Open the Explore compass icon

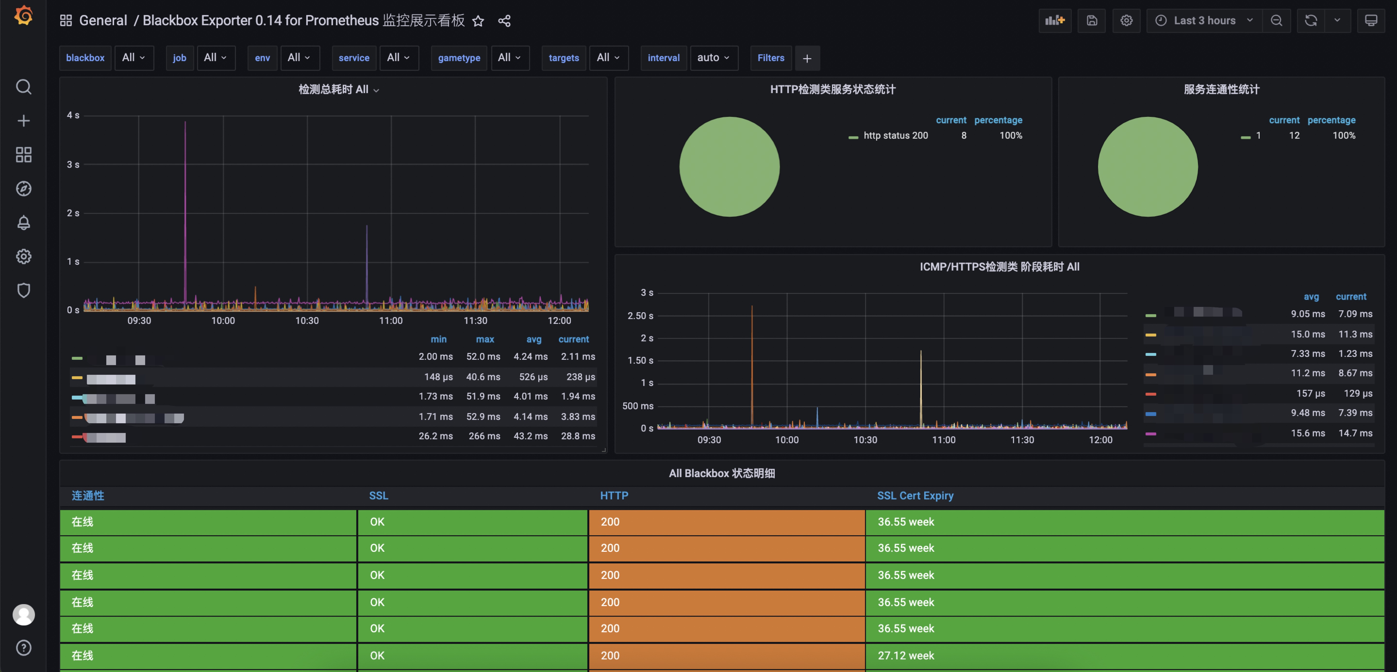(23, 189)
